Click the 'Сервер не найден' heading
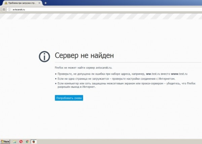The image size is (202, 144). pos(84,55)
